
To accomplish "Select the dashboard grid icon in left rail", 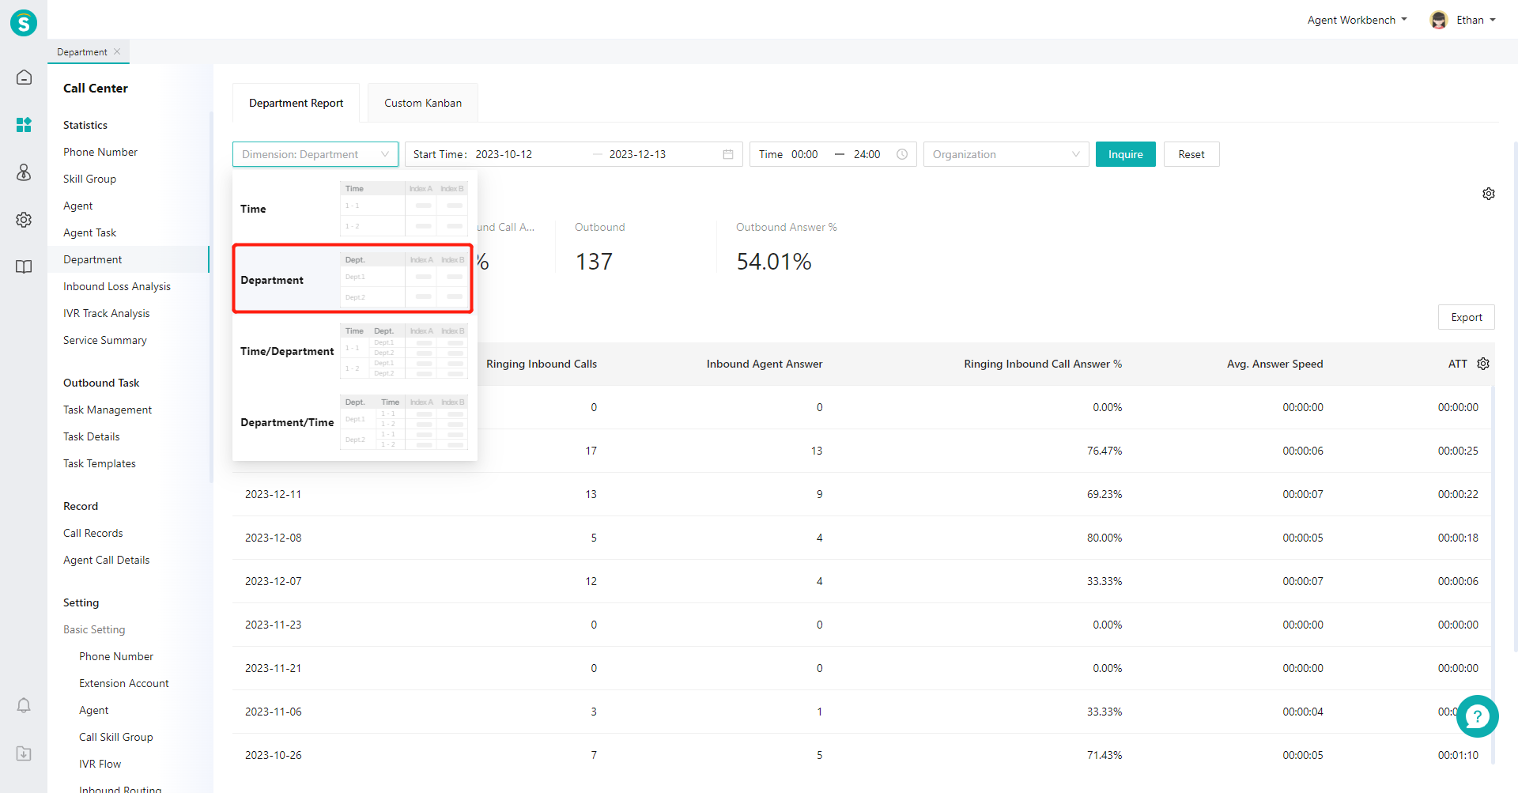I will (24, 125).
